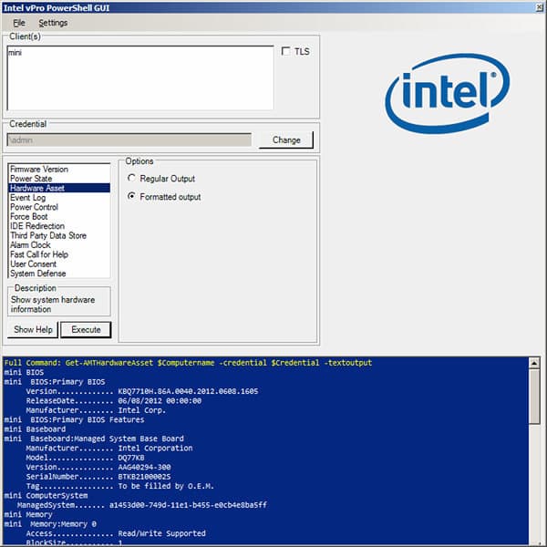Click the SerialNumber BTKB21000025 line
This screenshot has width=547, height=547.
tap(98, 477)
